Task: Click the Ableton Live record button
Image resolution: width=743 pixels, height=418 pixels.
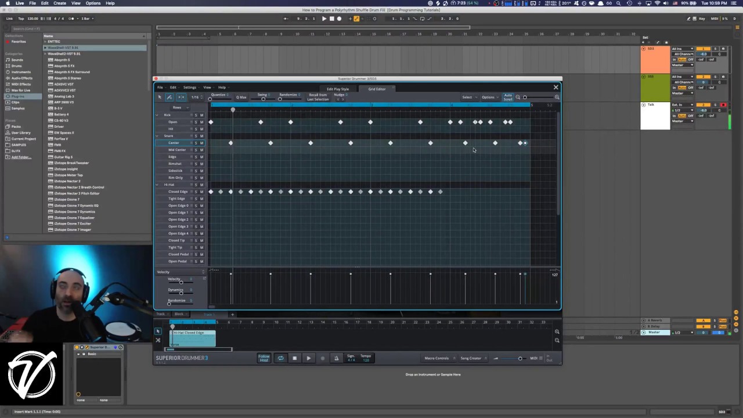Action: (340, 19)
